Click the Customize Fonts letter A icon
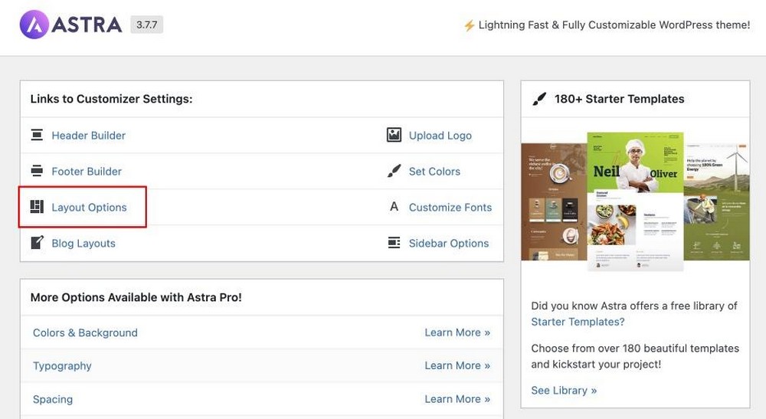The image size is (766, 419). [394, 207]
